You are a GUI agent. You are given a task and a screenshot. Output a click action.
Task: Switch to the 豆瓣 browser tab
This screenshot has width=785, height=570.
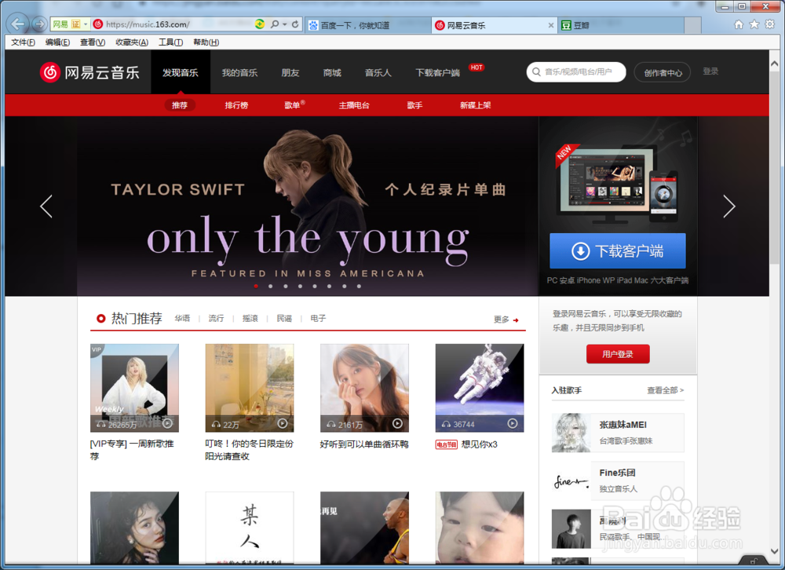pos(622,25)
